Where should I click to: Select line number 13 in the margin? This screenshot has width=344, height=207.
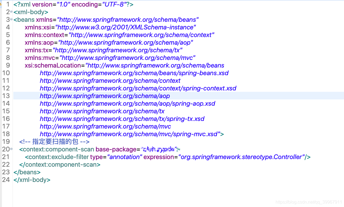point(6,96)
